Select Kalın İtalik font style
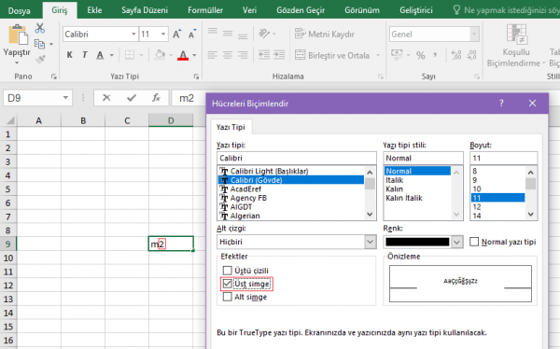The width and height of the screenshot is (560, 349). click(404, 198)
